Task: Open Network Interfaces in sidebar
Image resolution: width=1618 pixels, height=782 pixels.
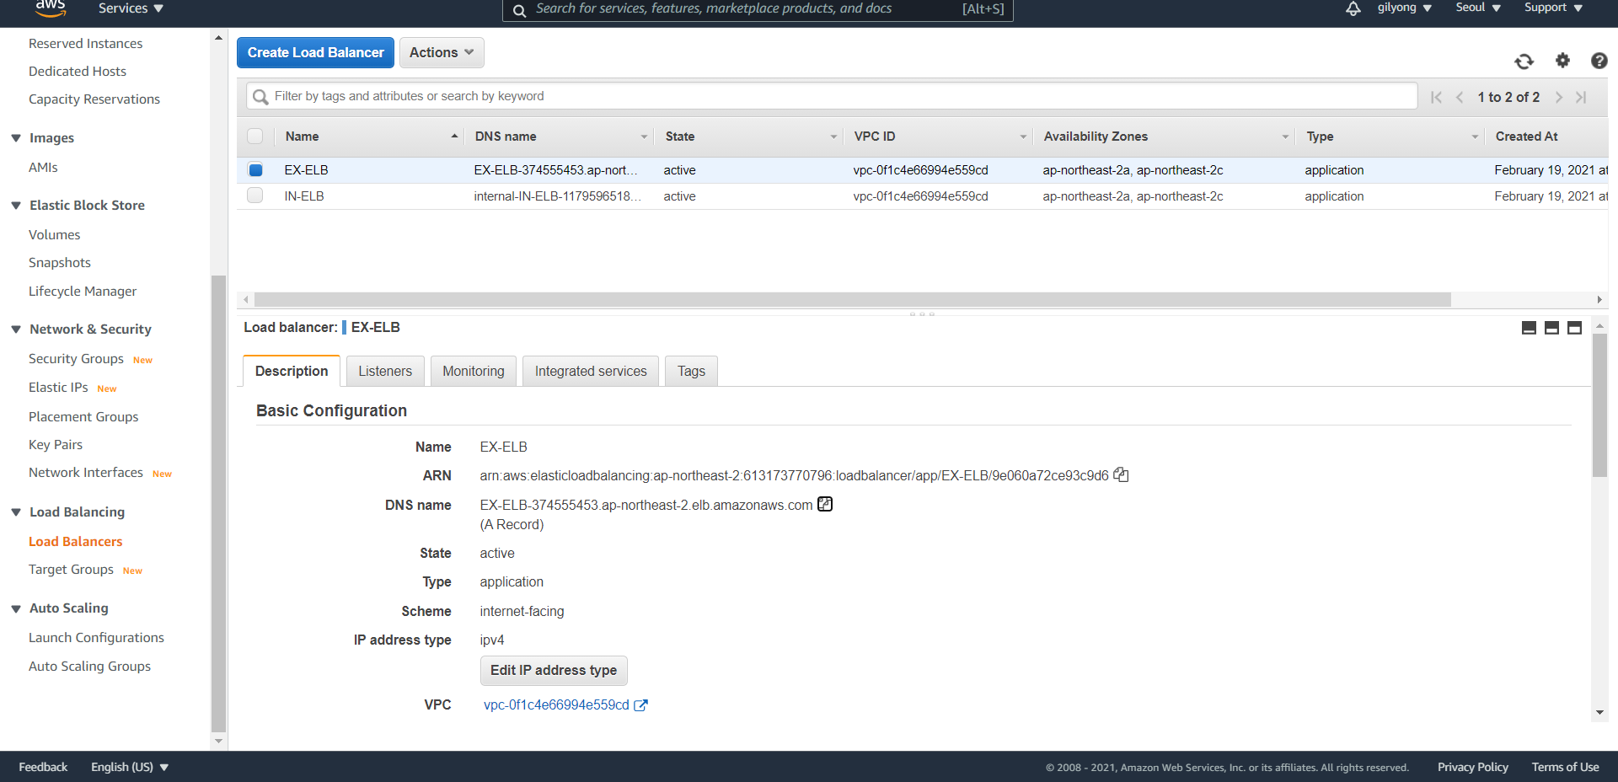Action: [x=86, y=473]
